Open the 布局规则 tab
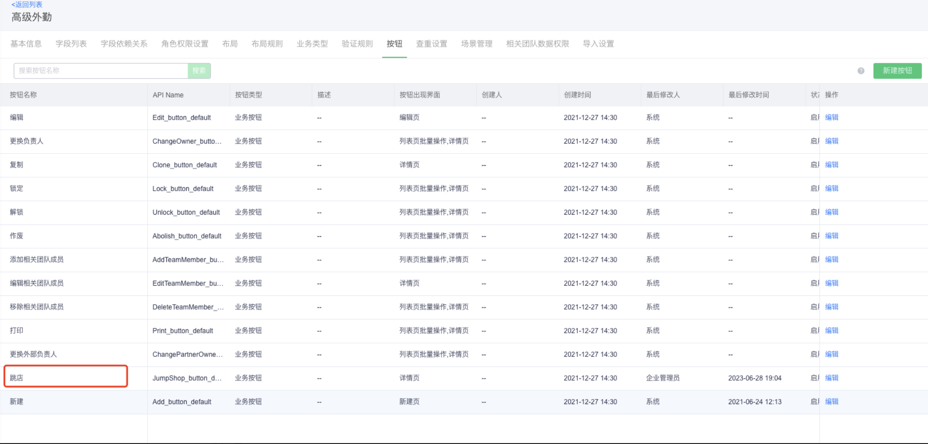Image resolution: width=928 pixels, height=444 pixels. click(x=267, y=44)
